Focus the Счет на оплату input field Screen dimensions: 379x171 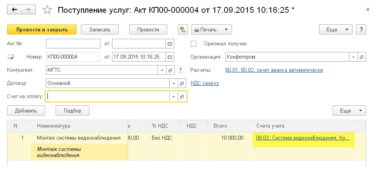[x=108, y=97]
